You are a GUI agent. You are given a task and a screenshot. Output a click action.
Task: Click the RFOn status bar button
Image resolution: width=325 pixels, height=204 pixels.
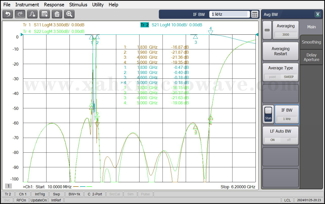tap(21, 200)
